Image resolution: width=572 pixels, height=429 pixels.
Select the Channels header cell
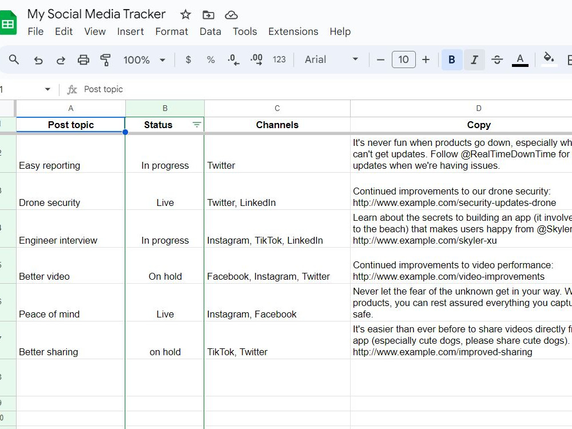coord(277,125)
